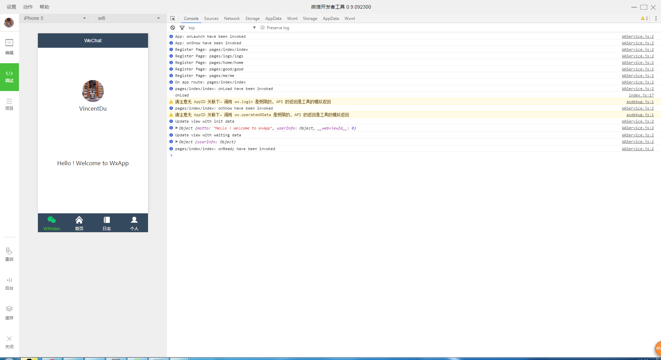Open the top context dropdown
The width and height of the screenshot is (661, 360).
point(222,27)
